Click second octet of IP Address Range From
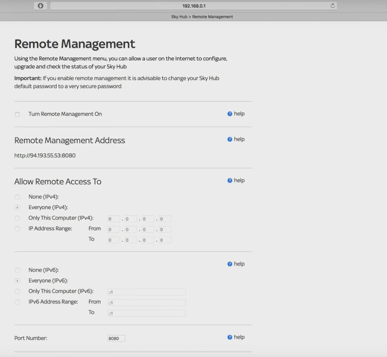This screenshot has height=357, width=387. [x=131, y=229]
